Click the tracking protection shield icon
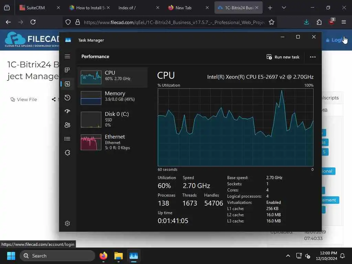352x264 pixels. tap(68, 22)
